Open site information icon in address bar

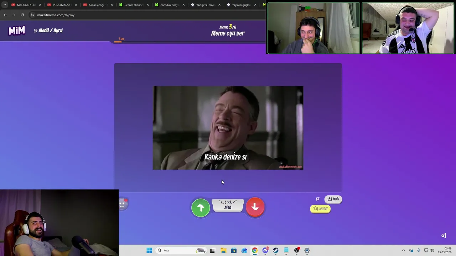[x=32, y=15]
